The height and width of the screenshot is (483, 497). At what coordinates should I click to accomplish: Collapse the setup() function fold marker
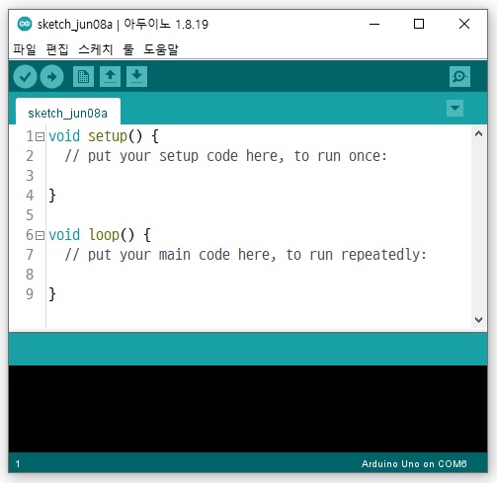(x=40, y=136)
